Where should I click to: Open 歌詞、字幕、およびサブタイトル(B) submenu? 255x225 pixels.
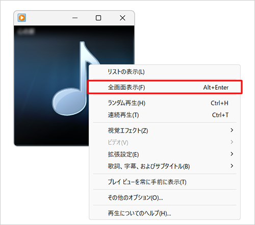pos(165,166)
